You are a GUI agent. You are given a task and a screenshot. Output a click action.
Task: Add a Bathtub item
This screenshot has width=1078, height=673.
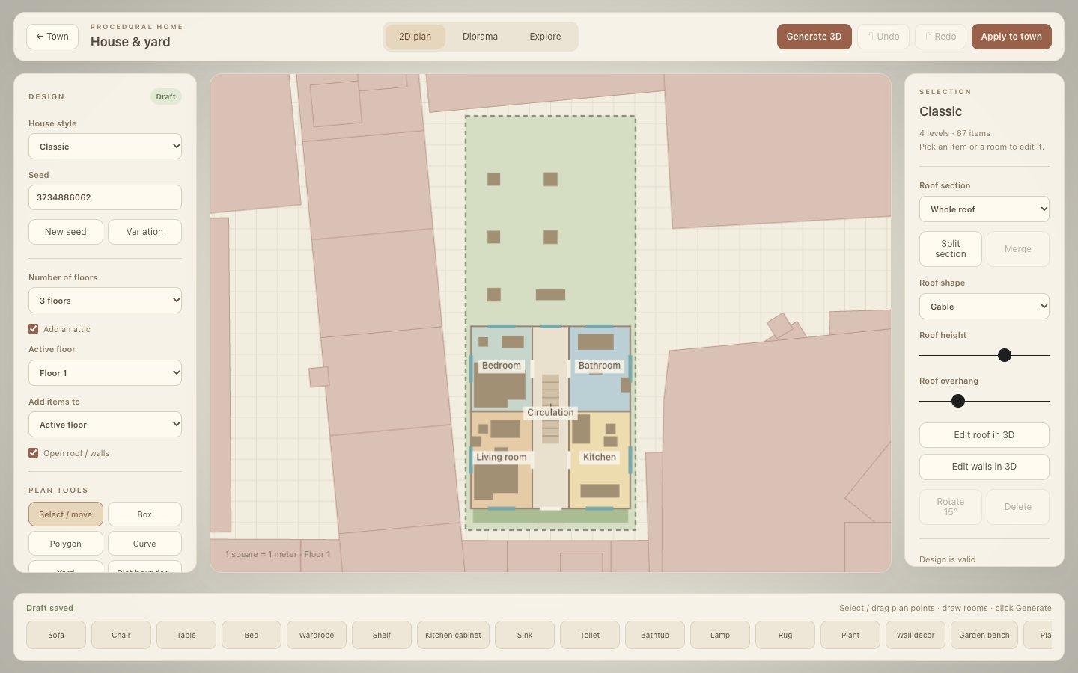(655, 635)
